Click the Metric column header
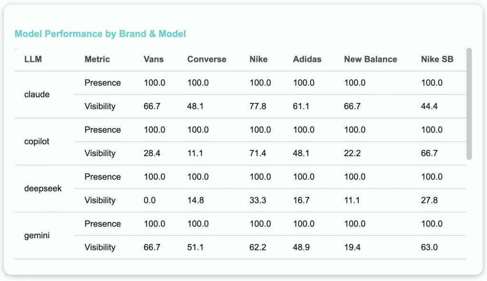The width and height of the screenshot is (487, 281). (97, 60)
